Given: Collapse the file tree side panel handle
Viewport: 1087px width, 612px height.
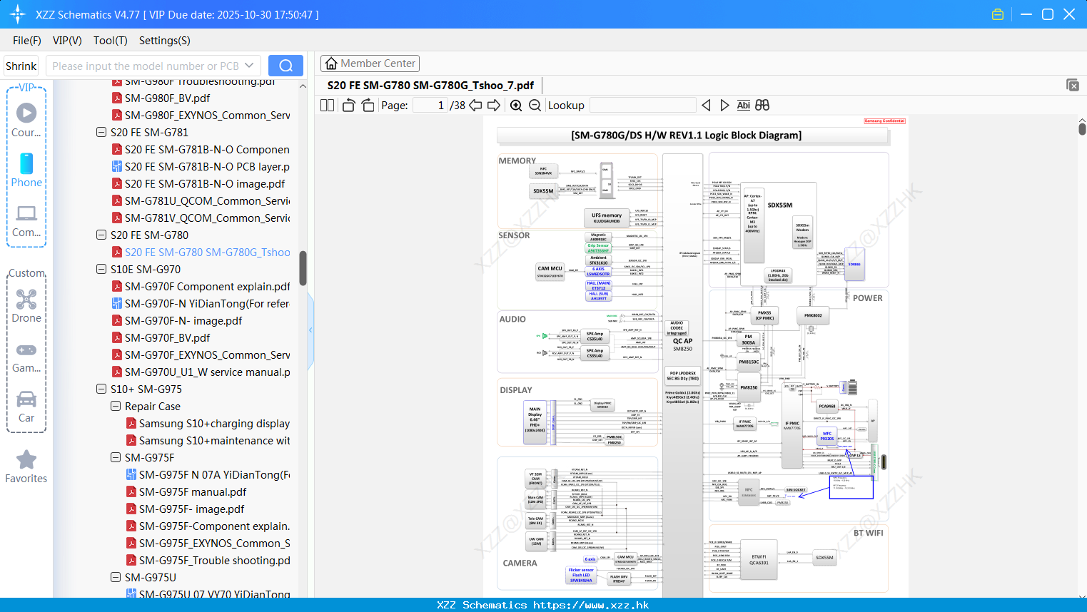Looking at the screenshot, I should point(310,330).
